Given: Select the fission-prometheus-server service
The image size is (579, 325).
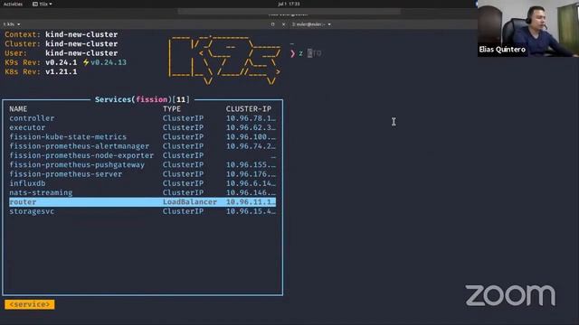Looking at the screenshot, I should point(143,174).
